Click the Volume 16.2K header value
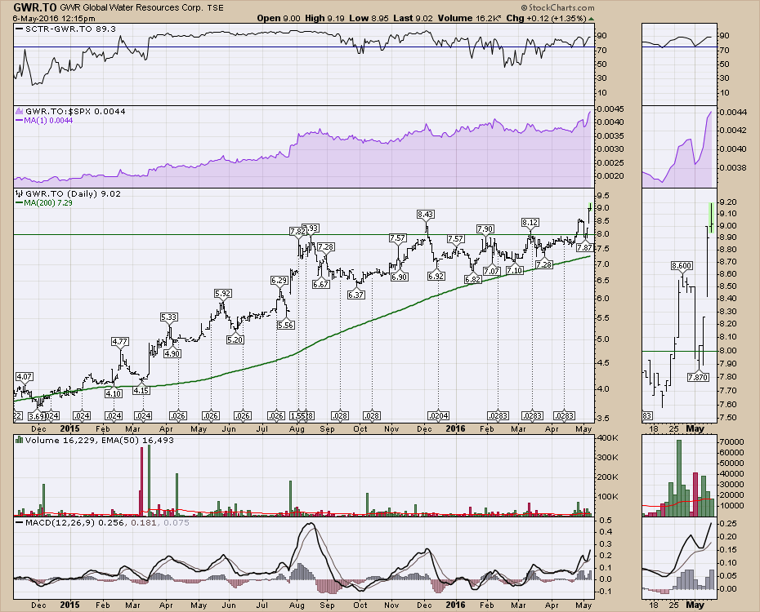 [470, 19]
